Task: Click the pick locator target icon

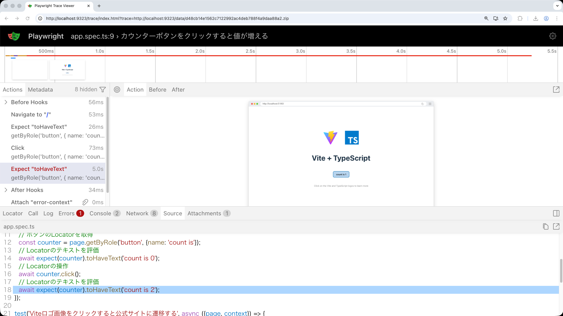Action: click(x=117, y=90)
